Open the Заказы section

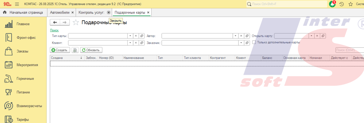point(23,51)
